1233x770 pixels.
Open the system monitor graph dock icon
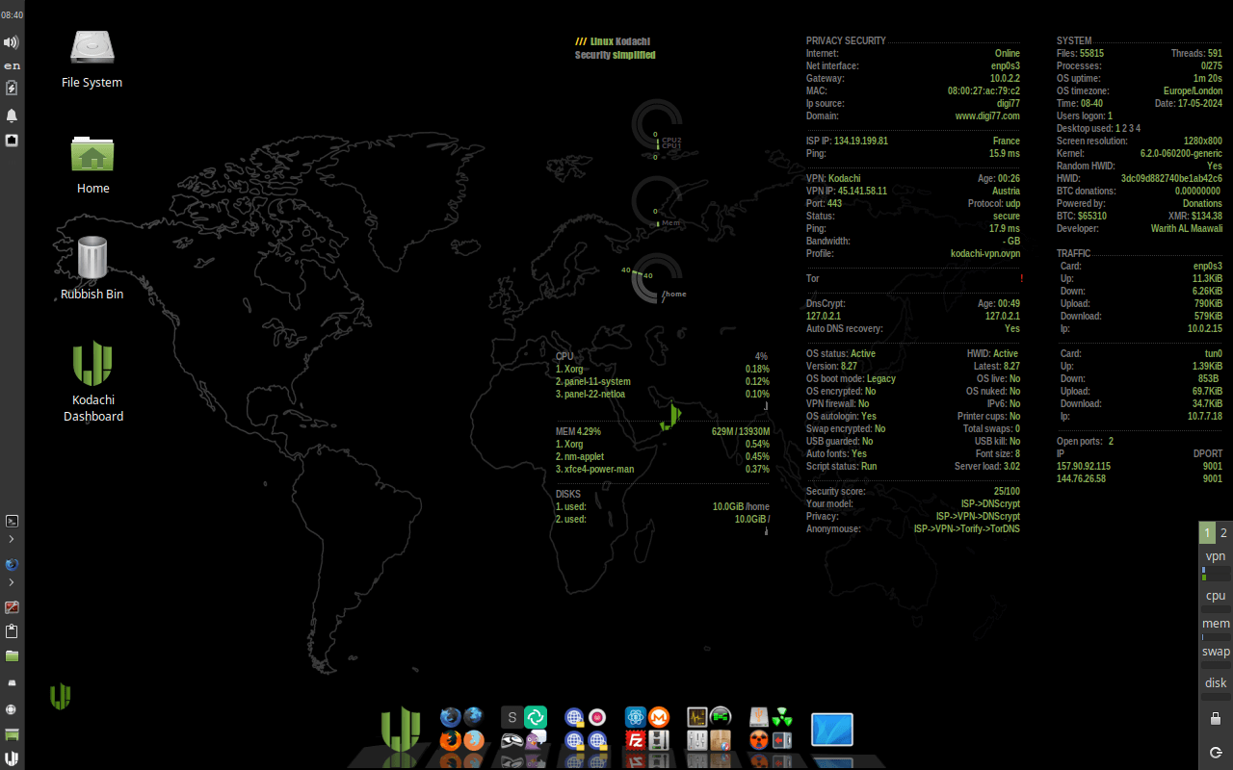pos(696,717)
